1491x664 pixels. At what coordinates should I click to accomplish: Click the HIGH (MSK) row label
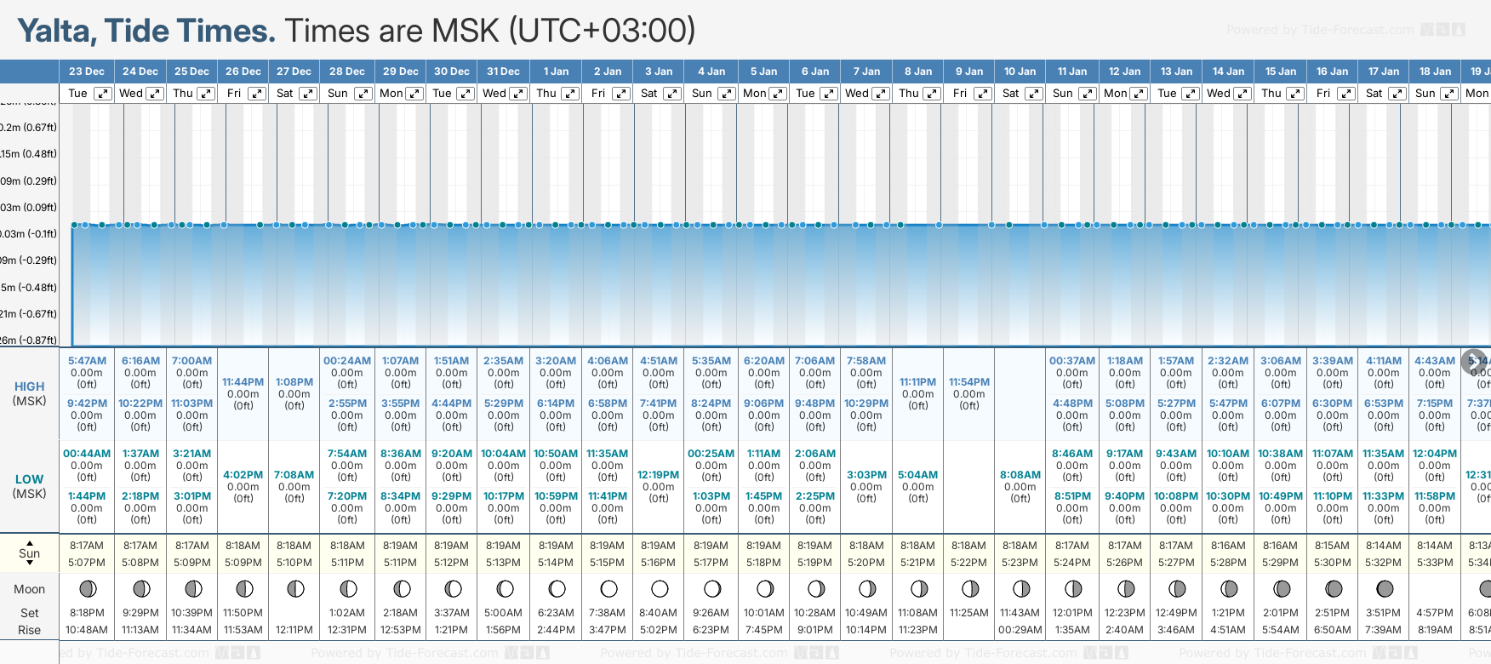click(x=29, y=393)
